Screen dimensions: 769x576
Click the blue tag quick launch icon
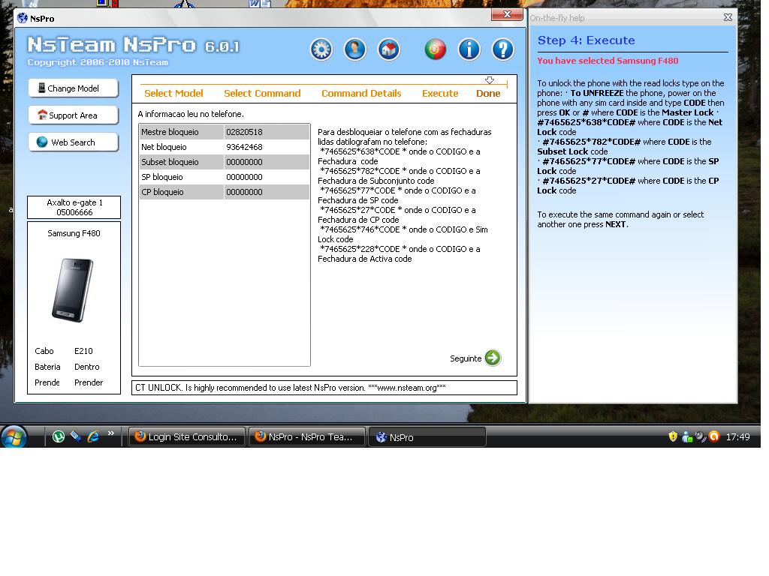[x=76, y=436]
